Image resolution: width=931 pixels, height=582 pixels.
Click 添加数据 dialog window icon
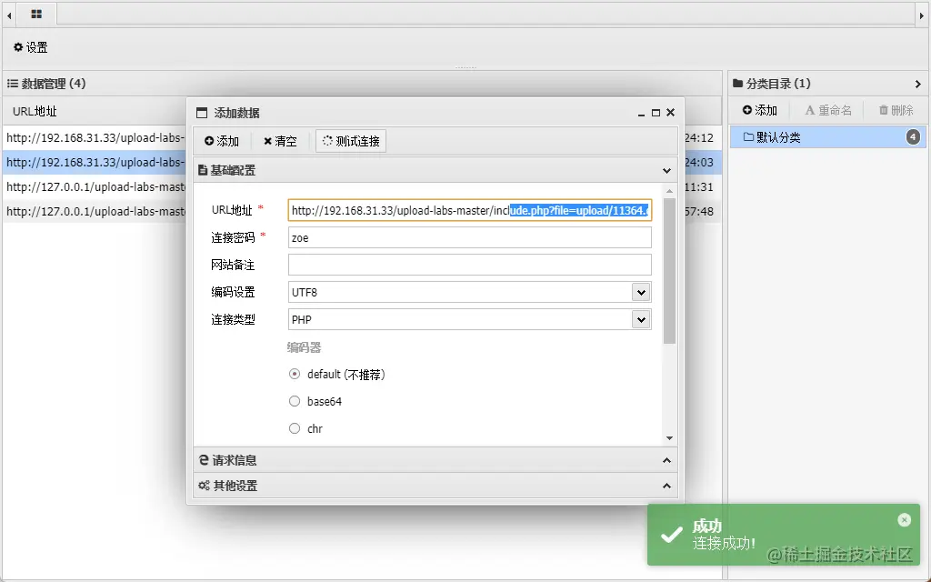click(202, 113)
